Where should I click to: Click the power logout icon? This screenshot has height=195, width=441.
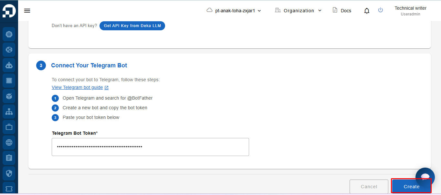381,10
